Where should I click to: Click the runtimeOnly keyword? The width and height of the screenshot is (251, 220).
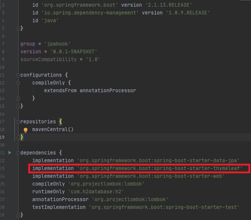point(49,191)
